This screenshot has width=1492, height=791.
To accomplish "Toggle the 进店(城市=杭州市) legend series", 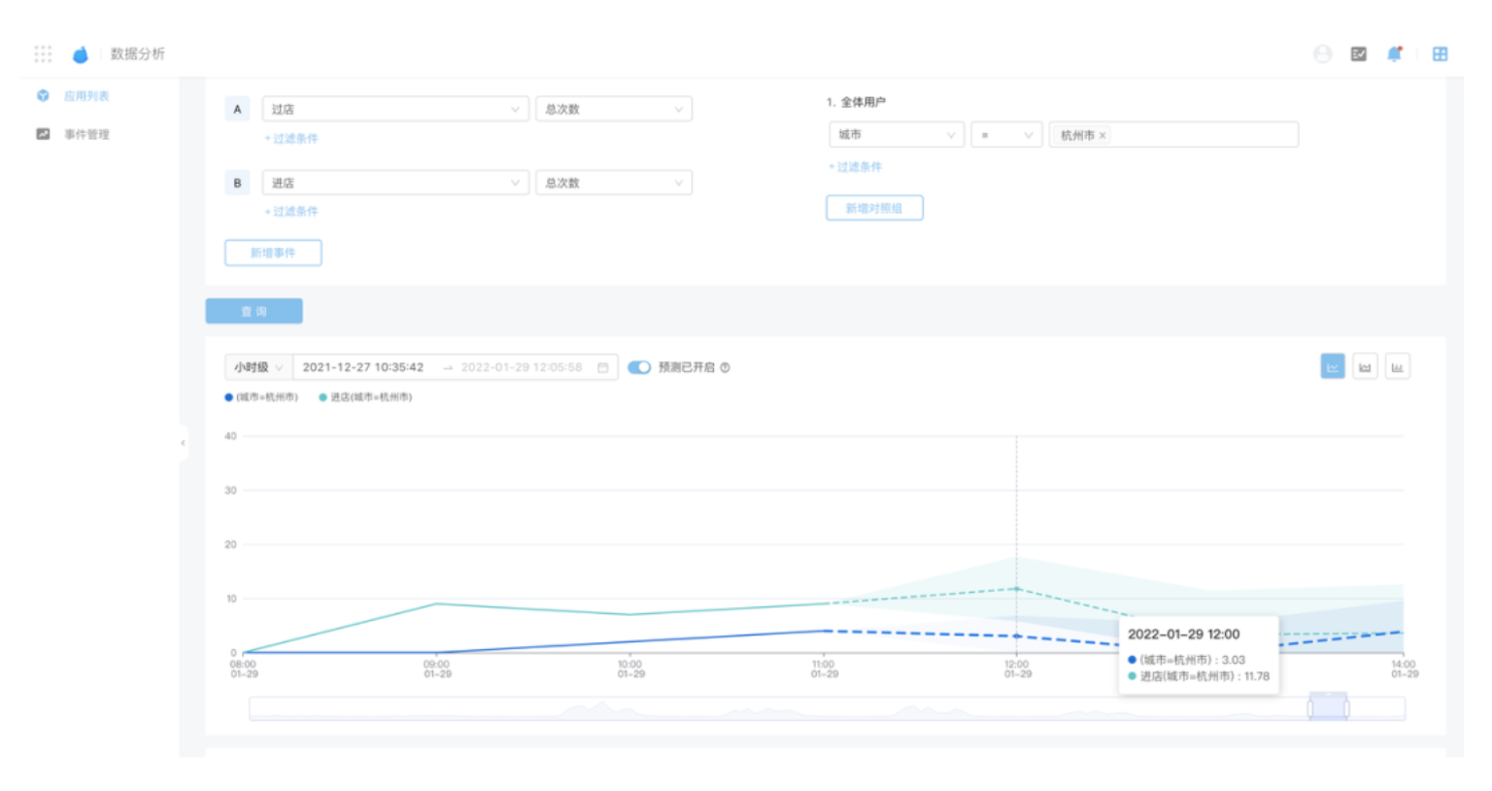I will [x=365, y=397].
